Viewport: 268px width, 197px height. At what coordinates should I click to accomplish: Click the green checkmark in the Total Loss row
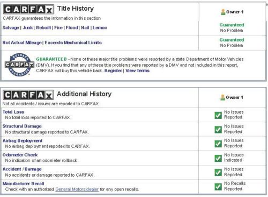click(x=218, y=115)
